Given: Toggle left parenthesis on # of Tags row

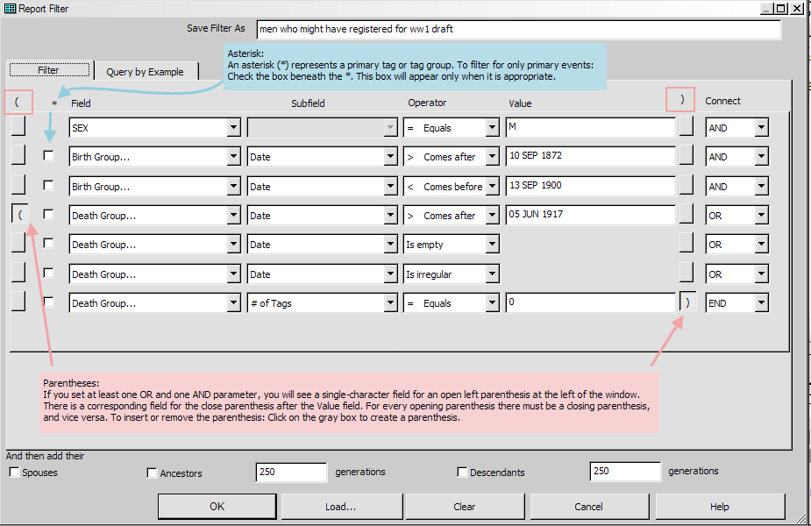Looking at the screenshot, I should pos(18,301).
